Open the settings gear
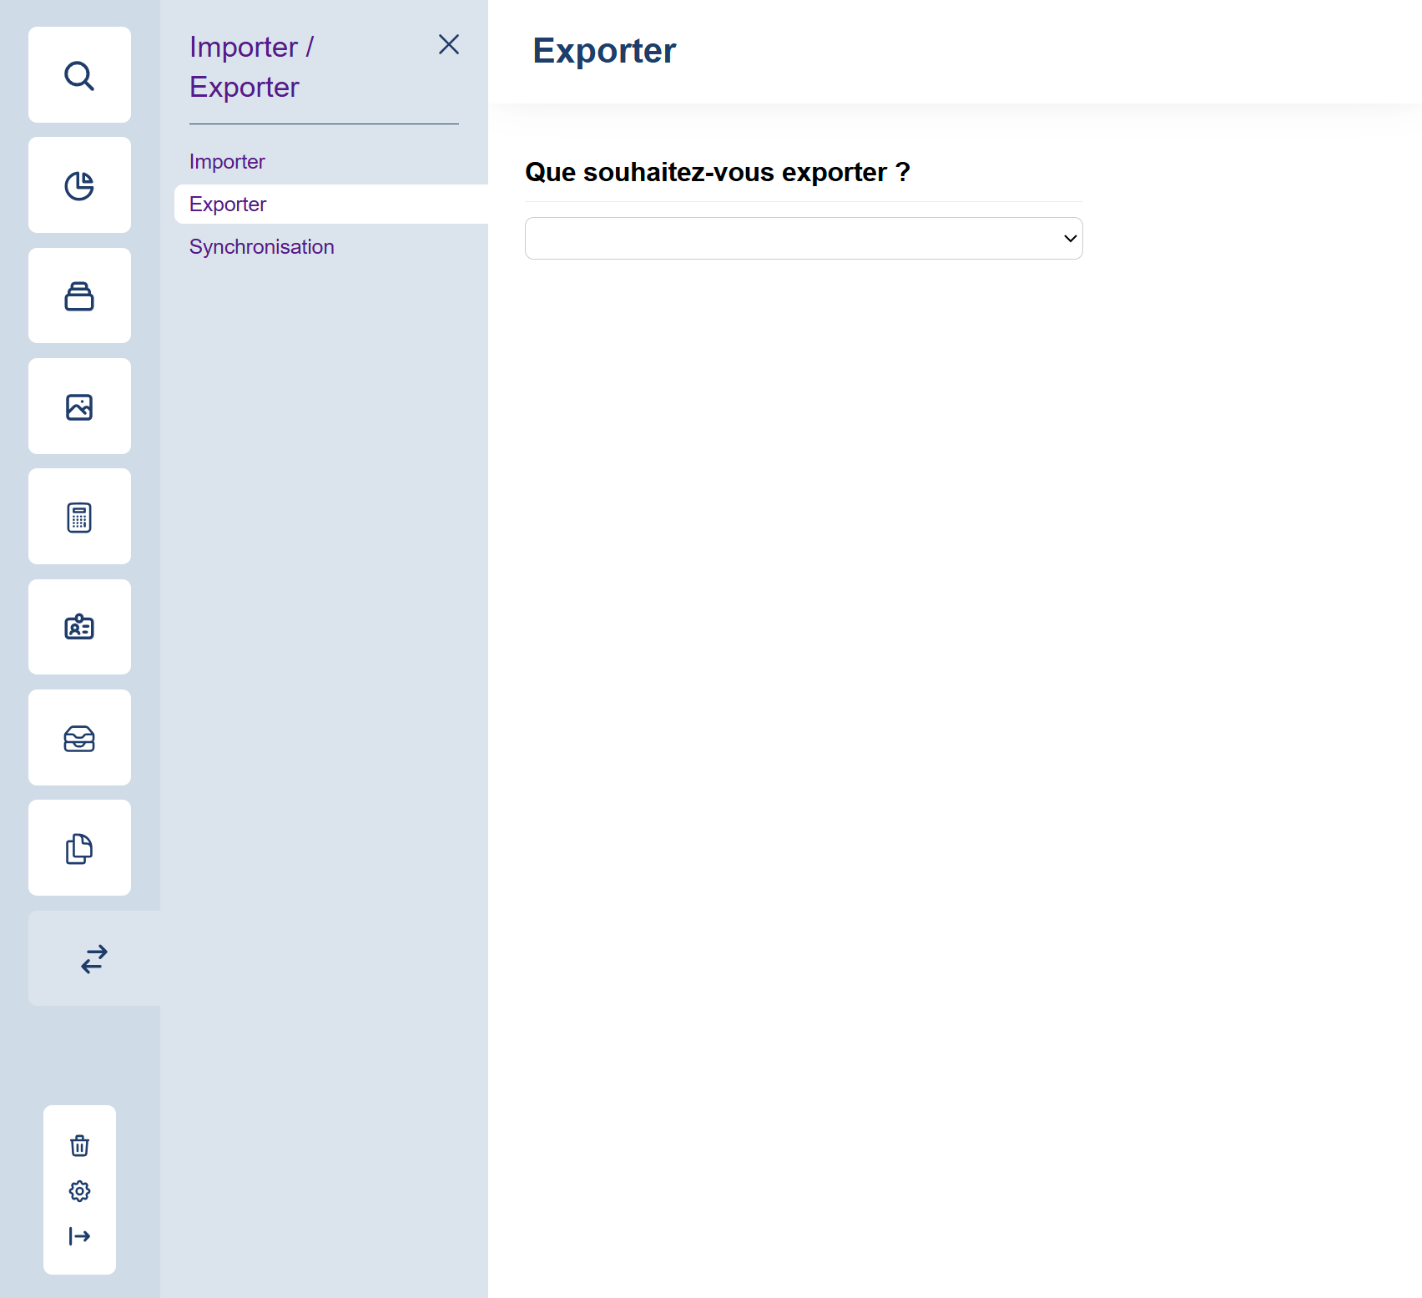This screenshot has width=1422, height=1298. (79, 1190)
